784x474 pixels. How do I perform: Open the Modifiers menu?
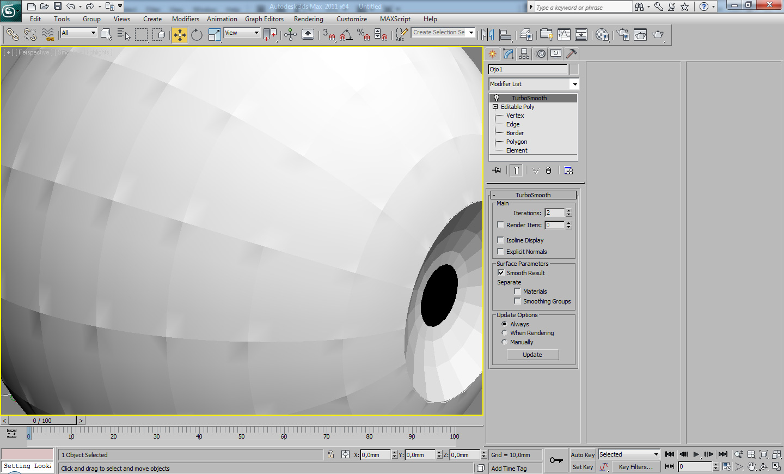coord(185,19)
